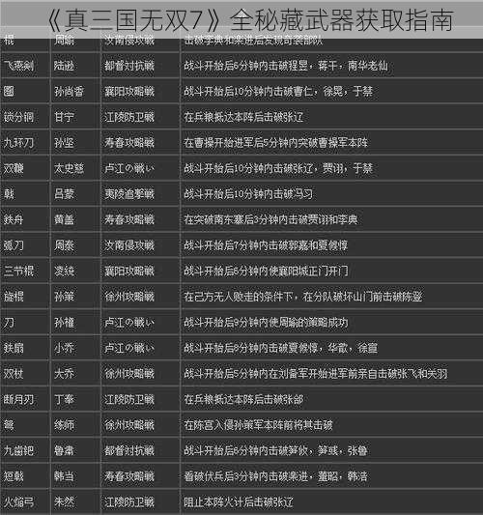Click 寿春攻略戦 in the 黄盖 row
The height and width of the screenshot is (515, 483).
tap(129, 219)
